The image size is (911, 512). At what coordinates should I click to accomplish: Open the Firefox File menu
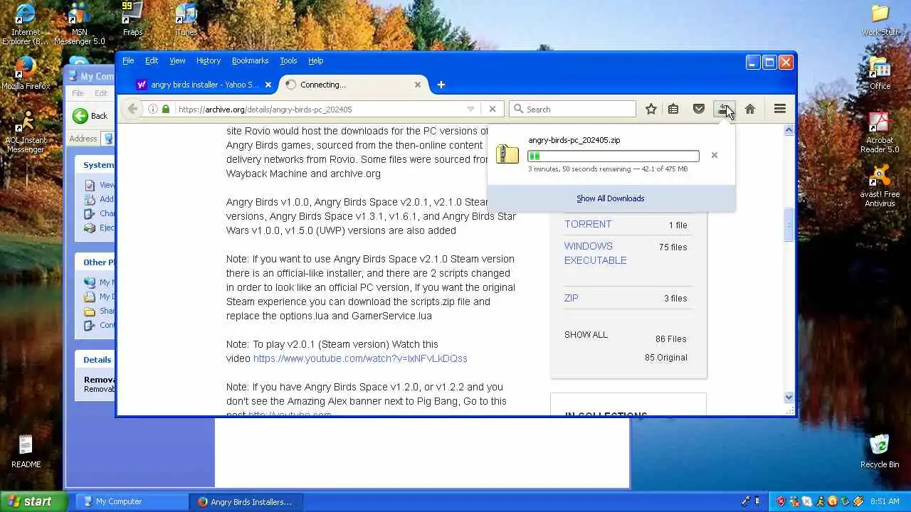pyautogui.click(x=128, y=60)
